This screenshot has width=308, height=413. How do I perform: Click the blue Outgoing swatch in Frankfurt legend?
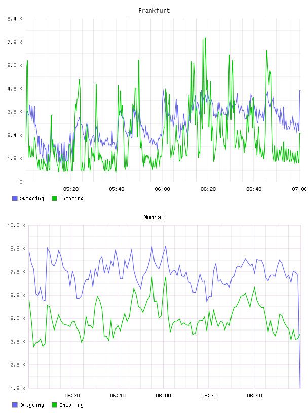(15, 198)
